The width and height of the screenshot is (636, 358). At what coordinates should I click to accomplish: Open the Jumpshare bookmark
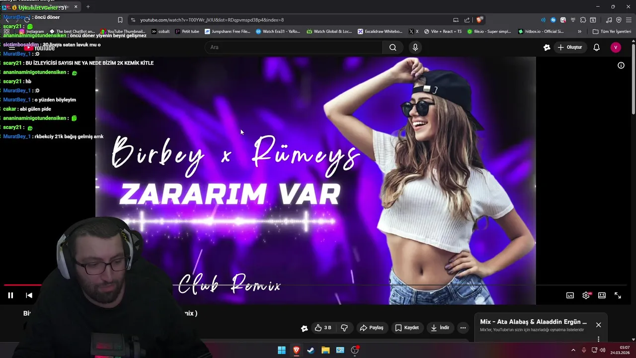point(228,31)
